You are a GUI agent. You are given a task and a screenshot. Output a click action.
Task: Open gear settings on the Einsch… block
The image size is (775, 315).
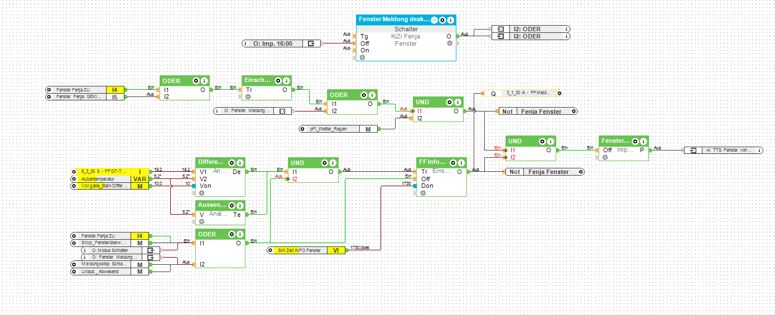278,81
